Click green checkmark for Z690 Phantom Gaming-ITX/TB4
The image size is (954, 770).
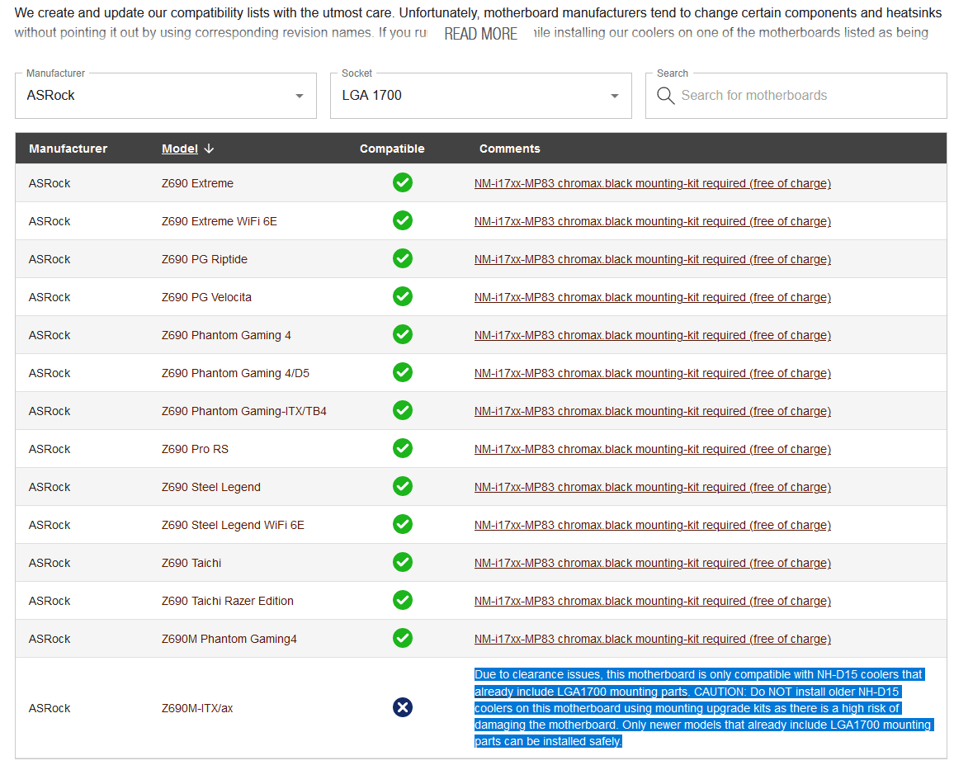[402, 410]
